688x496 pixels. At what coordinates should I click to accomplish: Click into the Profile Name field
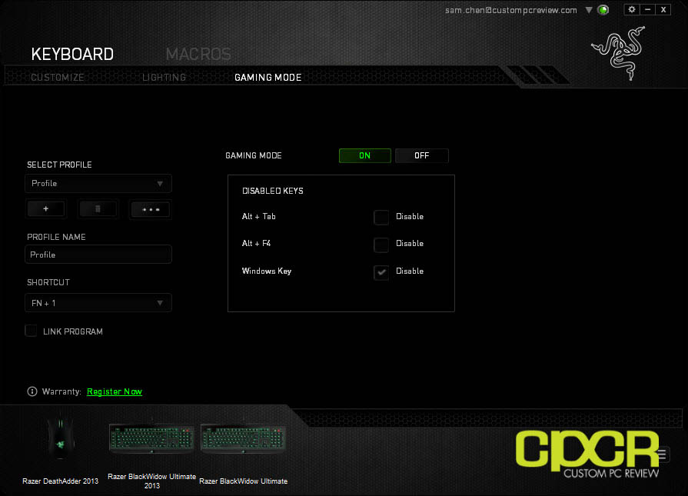pyautogui.click(x=98, y=255)
